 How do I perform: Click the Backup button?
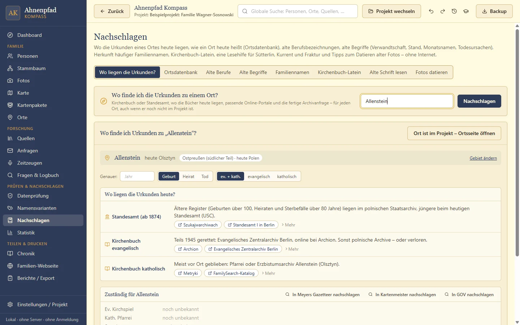(494, 11)
